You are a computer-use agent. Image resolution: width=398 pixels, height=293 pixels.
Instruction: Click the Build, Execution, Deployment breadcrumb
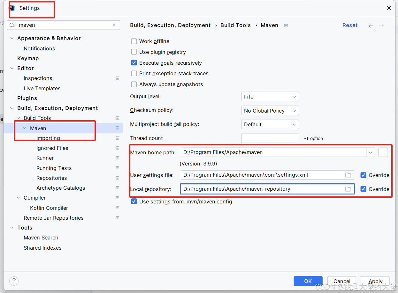tap(171, 25)
